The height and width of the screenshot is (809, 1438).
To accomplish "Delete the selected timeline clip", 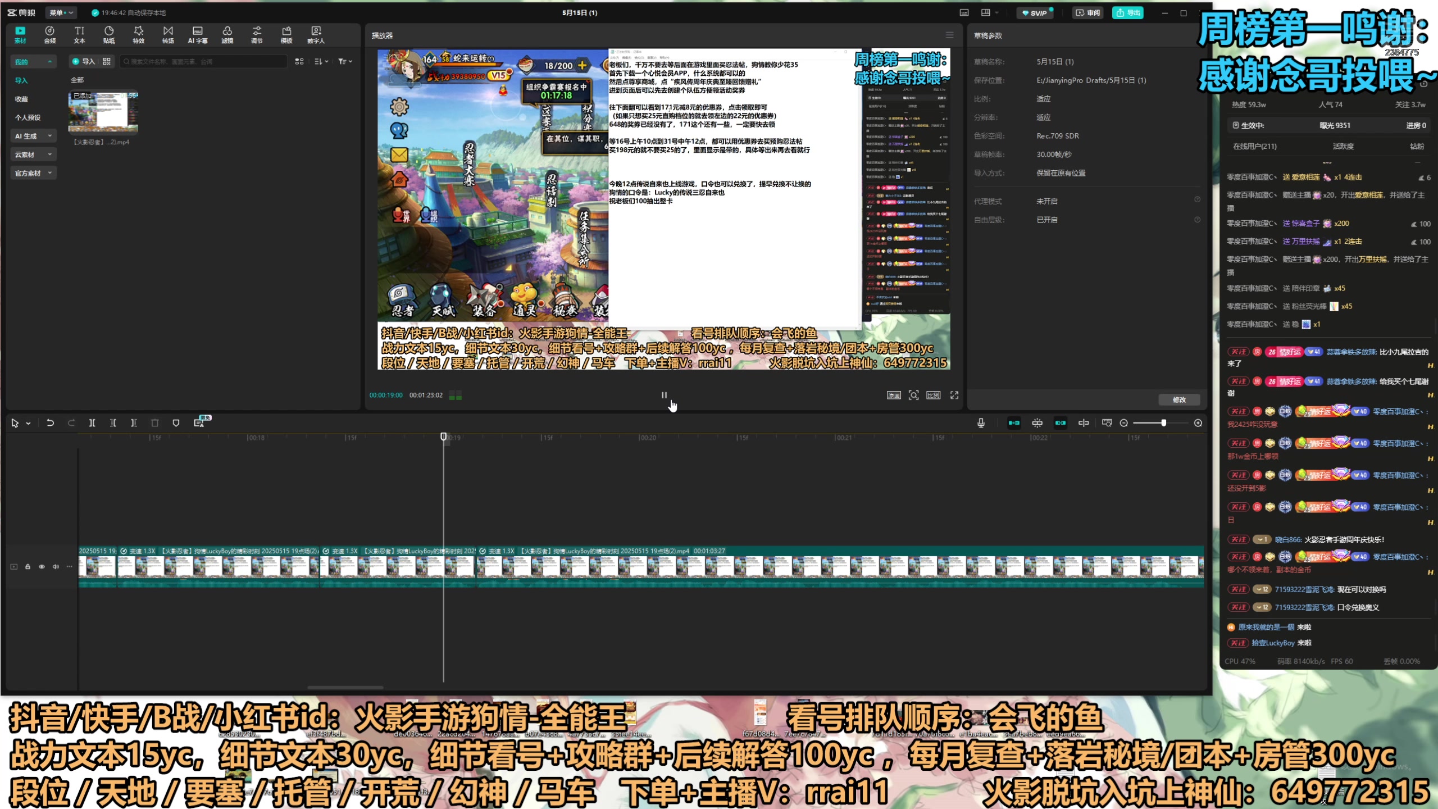I will pyautogui.click(x=155, y=422).
